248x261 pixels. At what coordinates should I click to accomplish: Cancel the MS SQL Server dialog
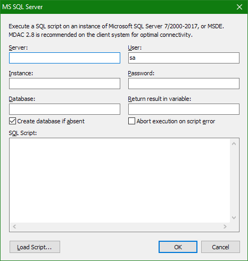[220, 247]
